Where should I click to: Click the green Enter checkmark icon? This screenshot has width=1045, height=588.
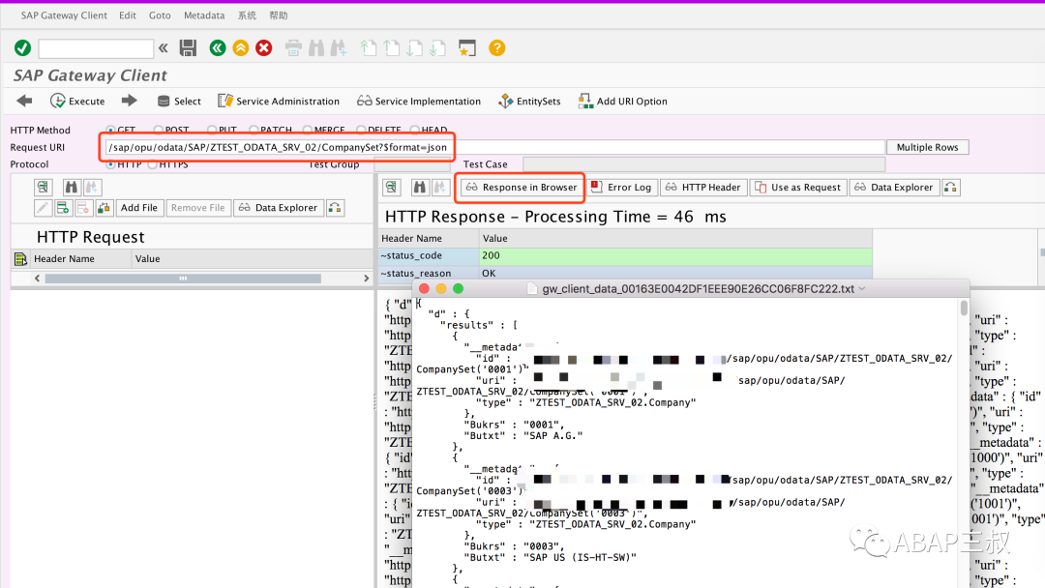click(22, 48)
